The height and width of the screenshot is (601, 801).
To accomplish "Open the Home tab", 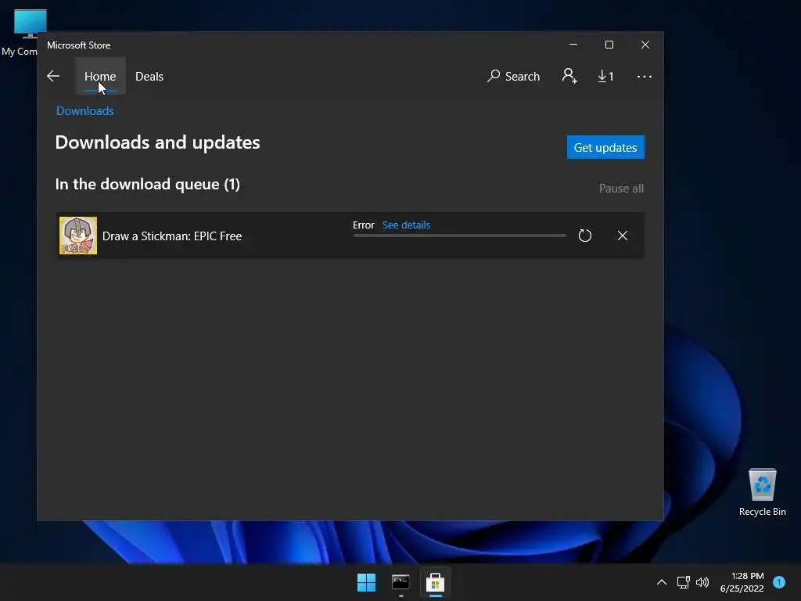I will [100, 76].
